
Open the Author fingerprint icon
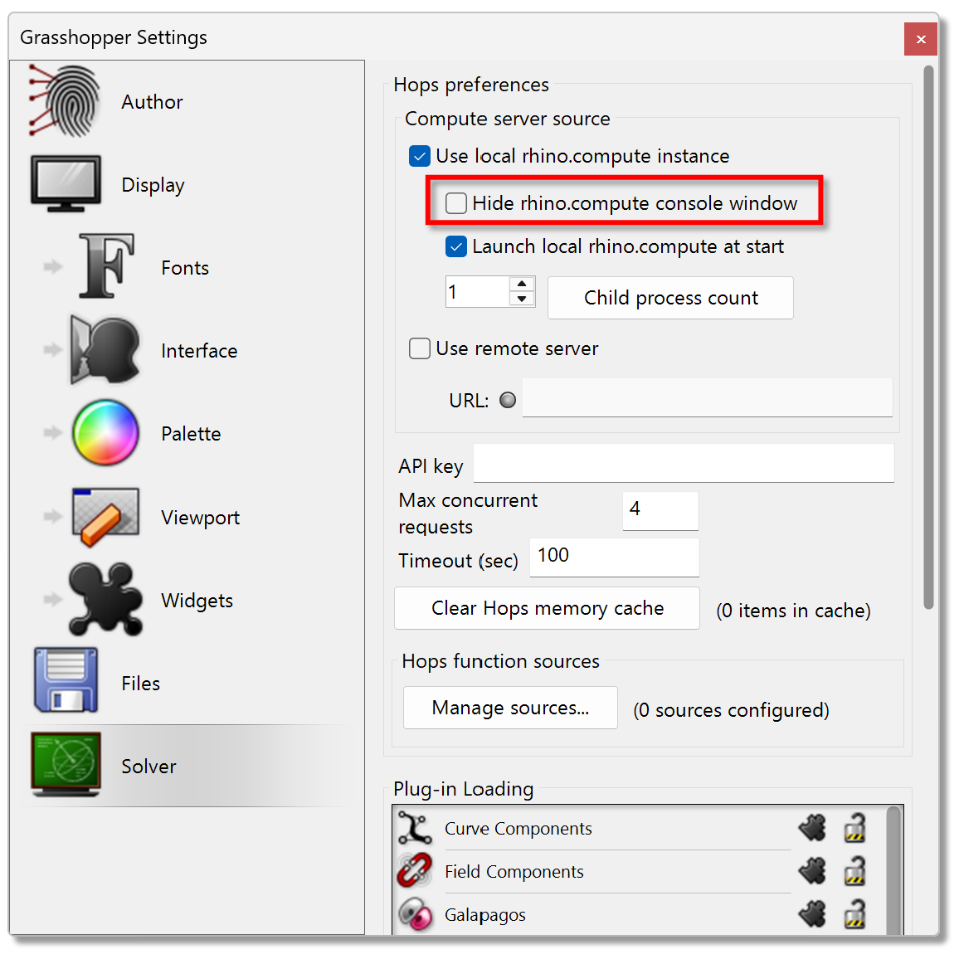(65, 101)
